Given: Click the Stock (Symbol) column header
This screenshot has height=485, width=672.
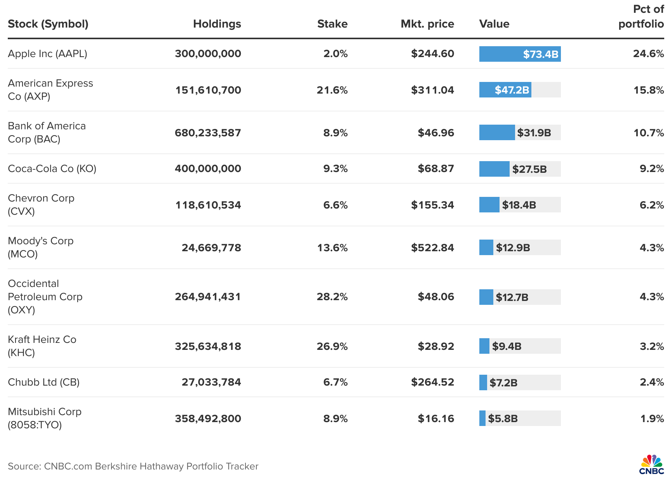Looking at the screenshot, I should (48, 24).
